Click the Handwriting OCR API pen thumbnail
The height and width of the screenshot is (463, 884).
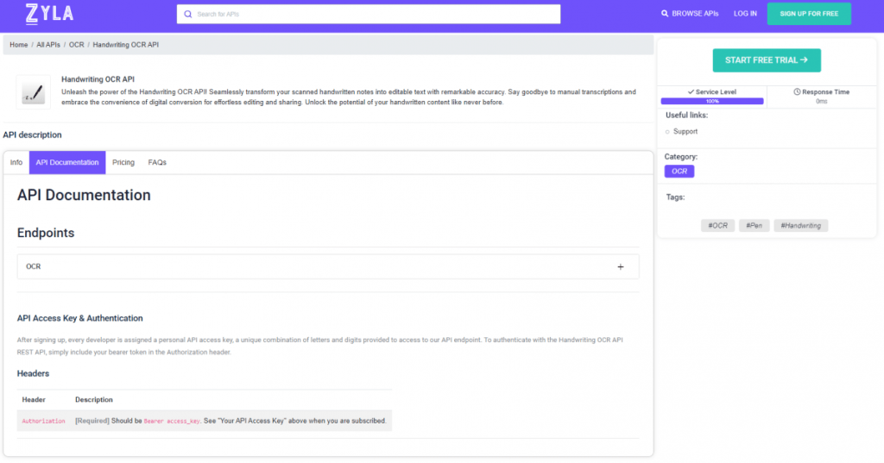(34, 91)
